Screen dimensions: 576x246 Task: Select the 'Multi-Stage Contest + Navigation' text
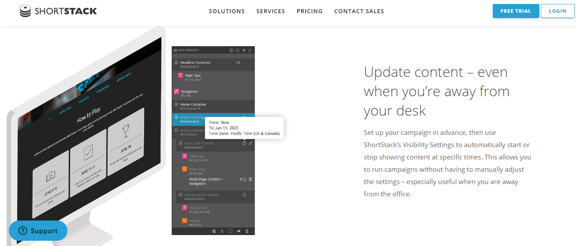click(206, 181)
